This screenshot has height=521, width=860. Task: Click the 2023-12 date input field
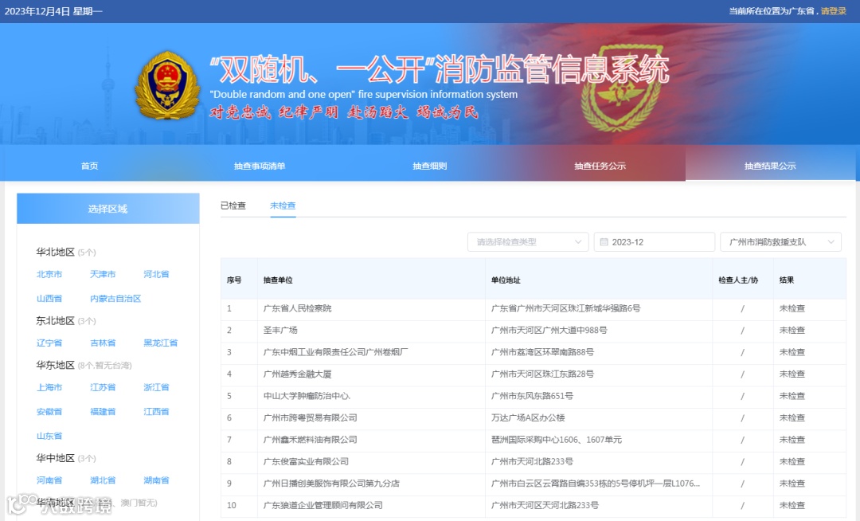655,242
